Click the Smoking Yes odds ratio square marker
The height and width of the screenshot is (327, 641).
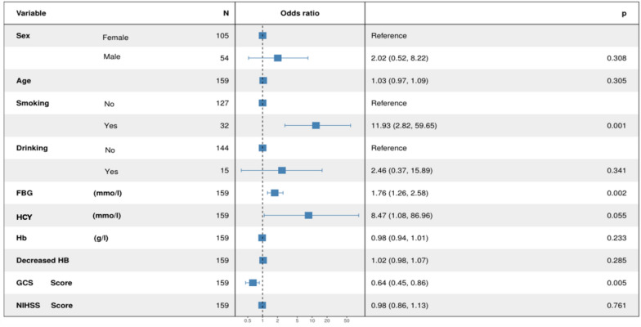(316, 125)
